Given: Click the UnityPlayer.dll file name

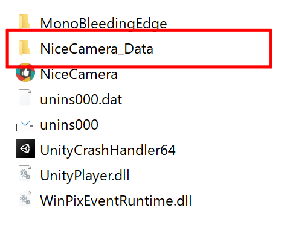Looking at the screenshot, I should (x=85, y=176).
